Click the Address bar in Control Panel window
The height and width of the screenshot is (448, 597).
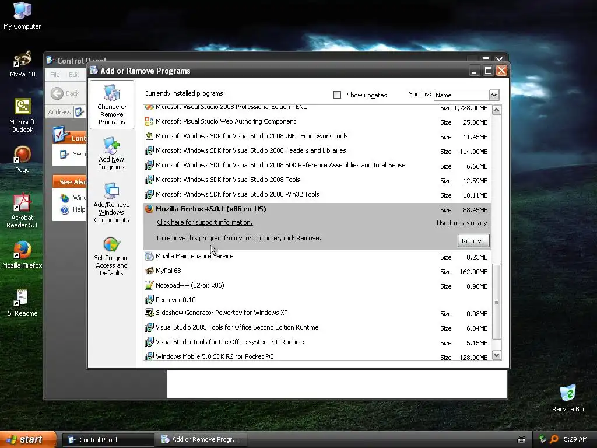tap(79, 111)
